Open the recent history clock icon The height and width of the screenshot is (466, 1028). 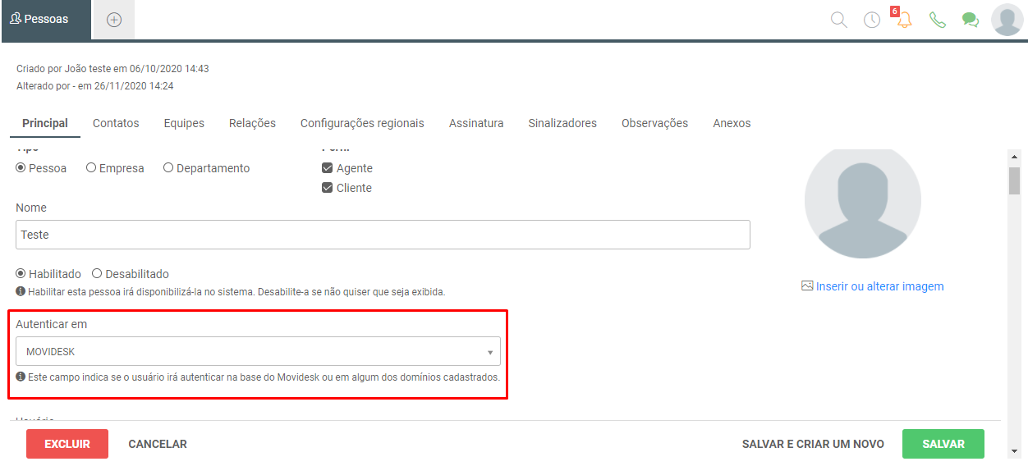click(x=872, y=20)
